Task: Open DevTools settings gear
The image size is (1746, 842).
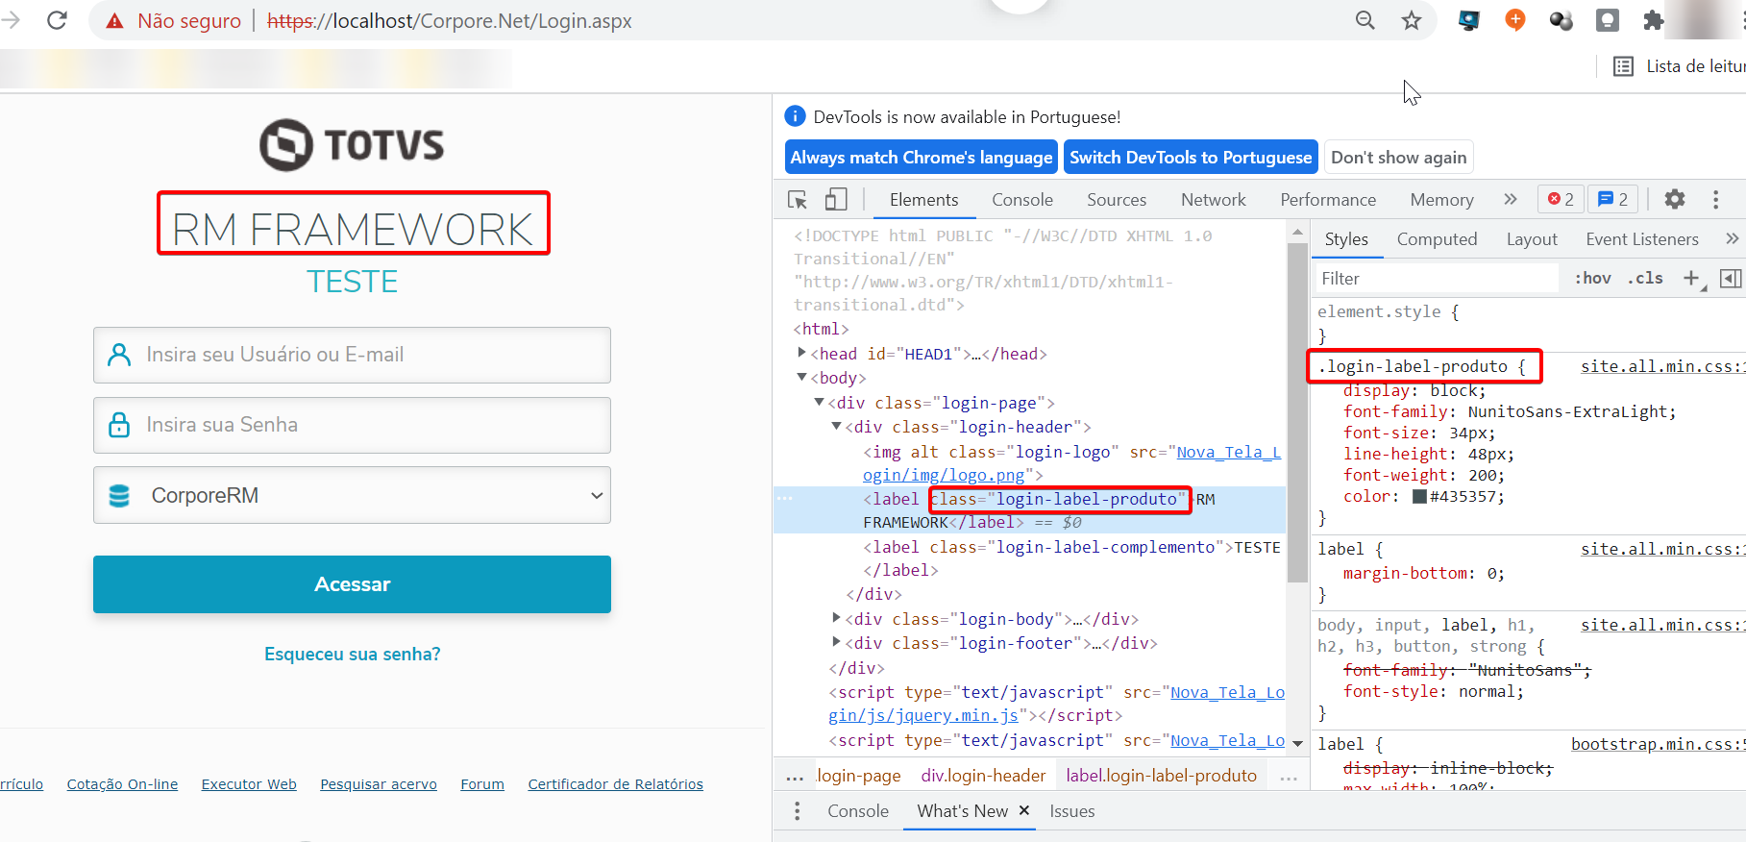Action: pyautogui.click(x=1675, y=199)
